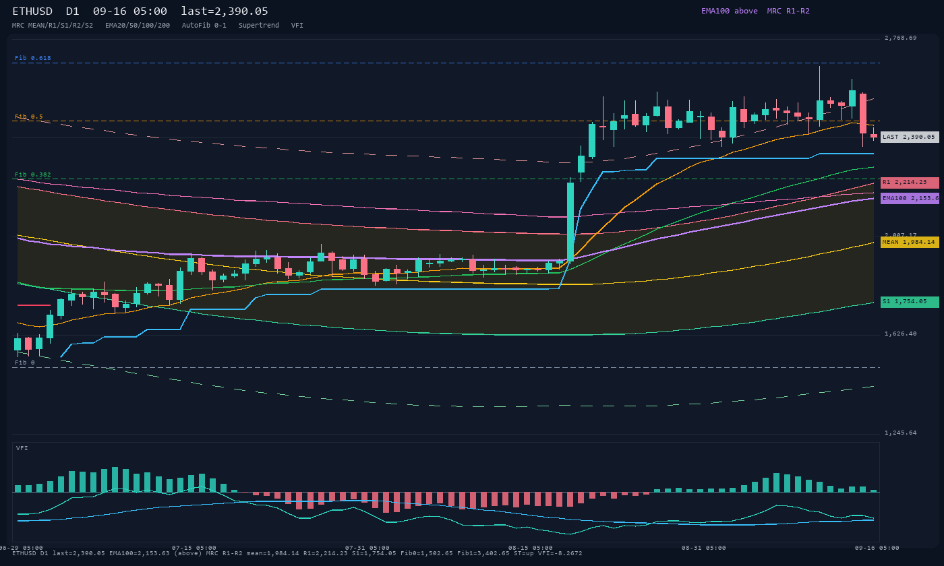Viewport: 944px width, 566px height.
Task: Click the MEAN 1,984.14 price tag
Action: (910, 242)
